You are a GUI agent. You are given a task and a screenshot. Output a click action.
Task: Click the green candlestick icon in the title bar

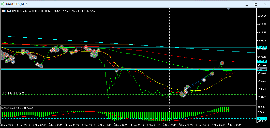pos(3,4)
